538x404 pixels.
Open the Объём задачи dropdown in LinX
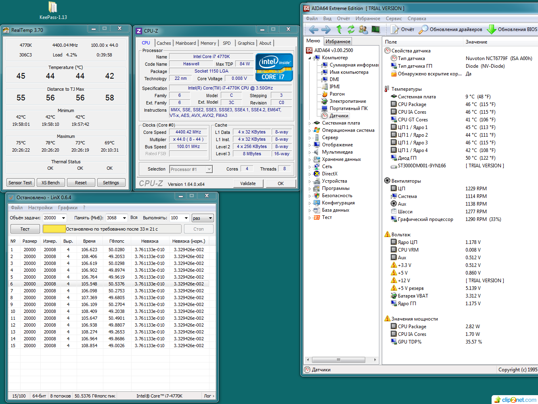click(63, 218)
